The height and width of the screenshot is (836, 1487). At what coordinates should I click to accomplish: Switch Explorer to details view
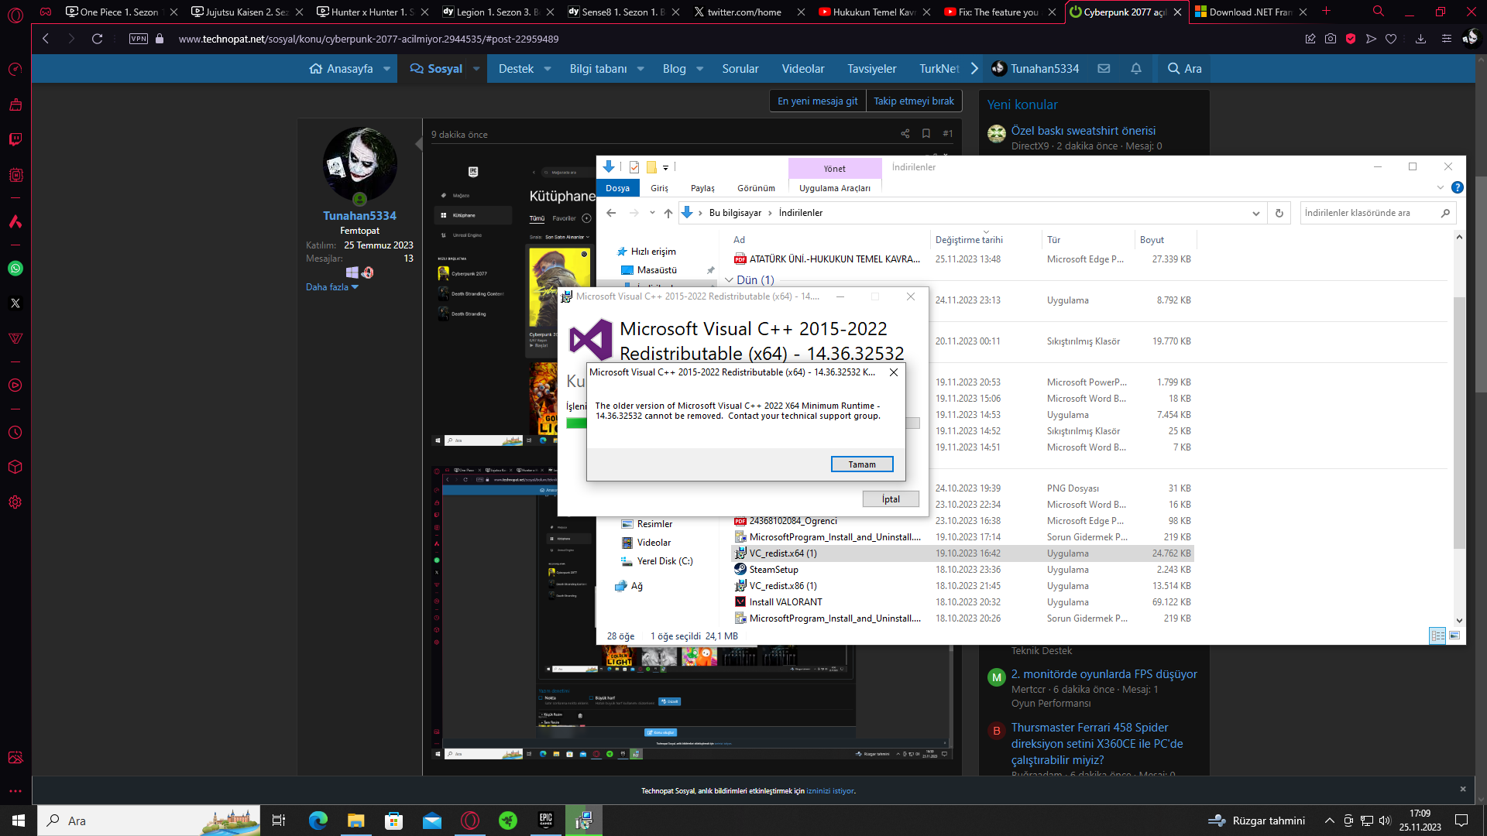click(1437, 636)
